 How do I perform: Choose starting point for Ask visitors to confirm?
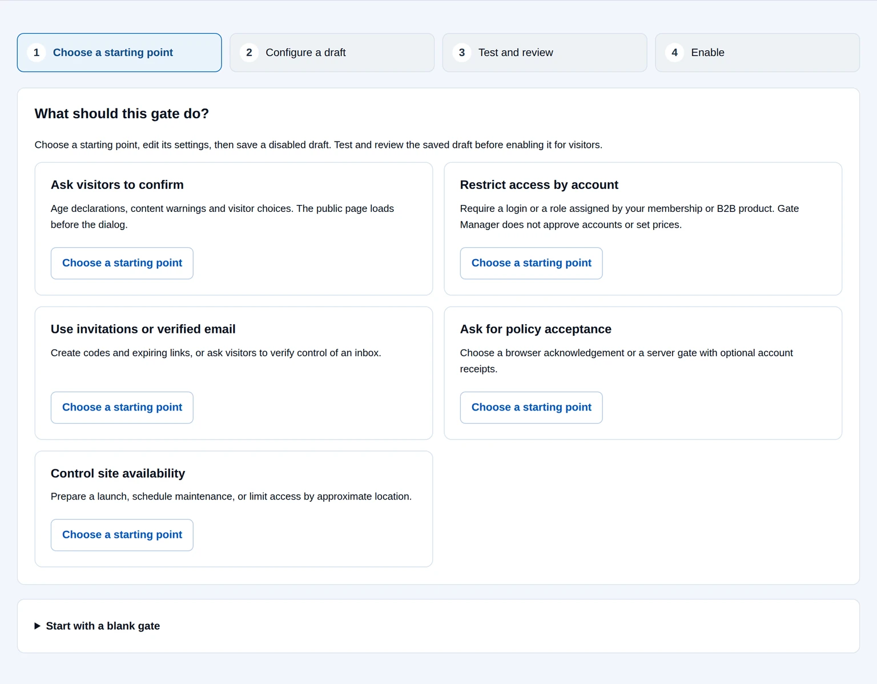(122, 263)
